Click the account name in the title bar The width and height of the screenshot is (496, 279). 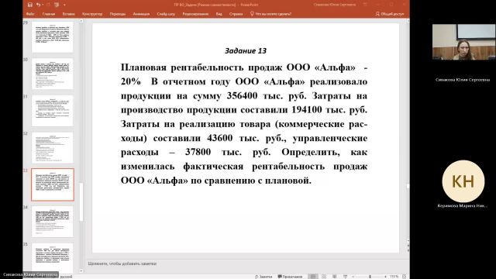click(335, 5)
